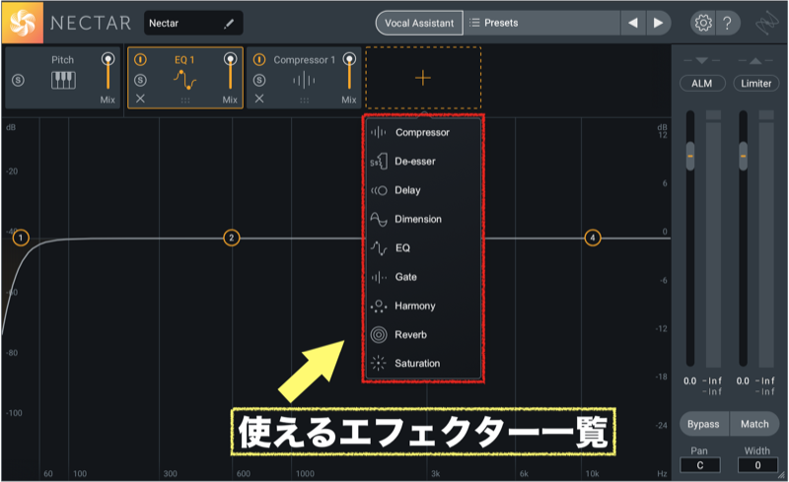Add a module with the plus slot
The image size is (789, 482).
(x=423, y=78)
